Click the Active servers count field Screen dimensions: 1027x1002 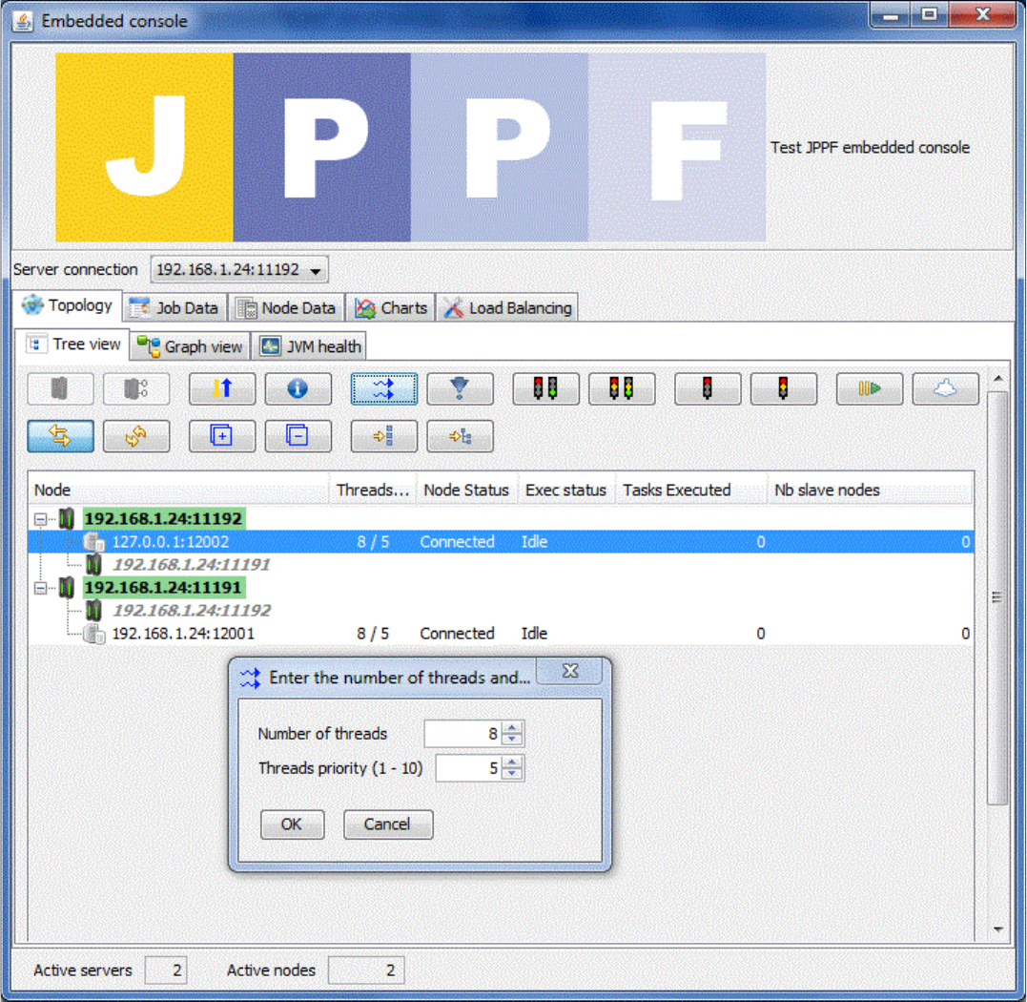(166, 971)
